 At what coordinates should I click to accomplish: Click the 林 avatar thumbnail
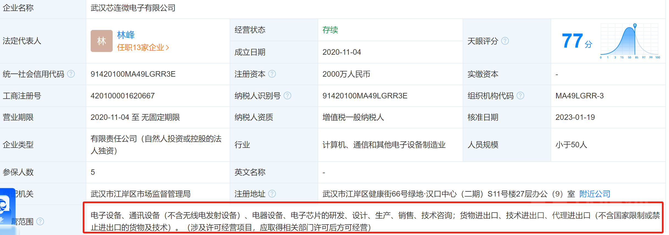[102, 41]
